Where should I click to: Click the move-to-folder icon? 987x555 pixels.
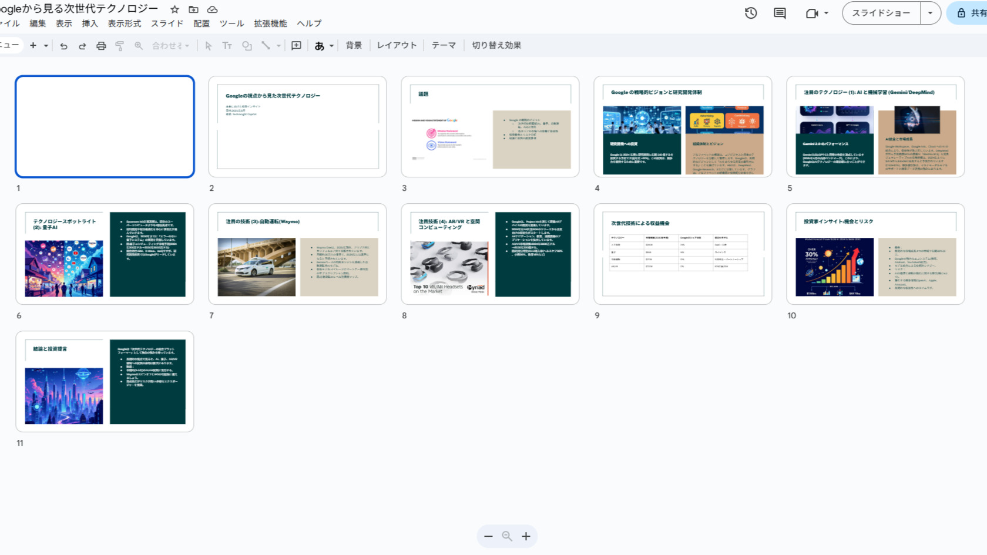[194, 9]
